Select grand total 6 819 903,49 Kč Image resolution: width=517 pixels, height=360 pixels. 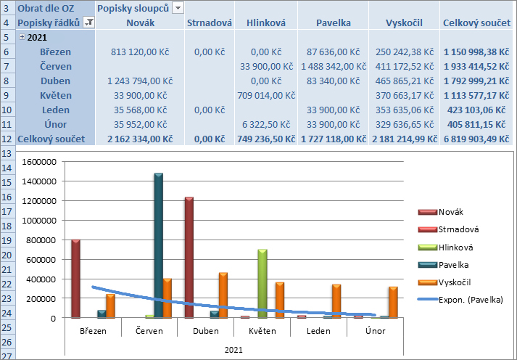tap(476, 139)
